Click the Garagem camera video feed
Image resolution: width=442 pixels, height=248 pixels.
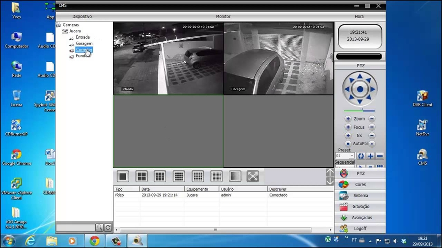click(278, 58)
